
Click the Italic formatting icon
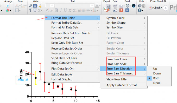(x=61, y=10)
